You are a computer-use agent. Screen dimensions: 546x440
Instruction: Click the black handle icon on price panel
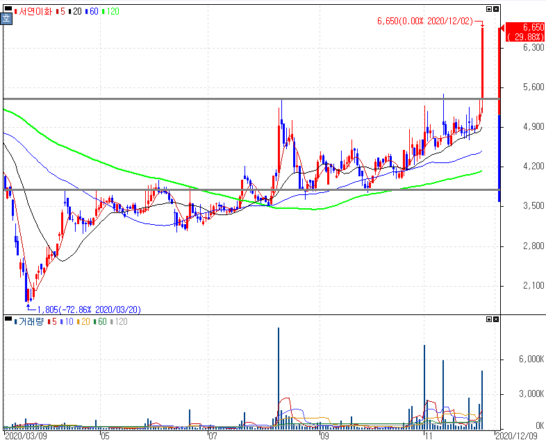8,8
